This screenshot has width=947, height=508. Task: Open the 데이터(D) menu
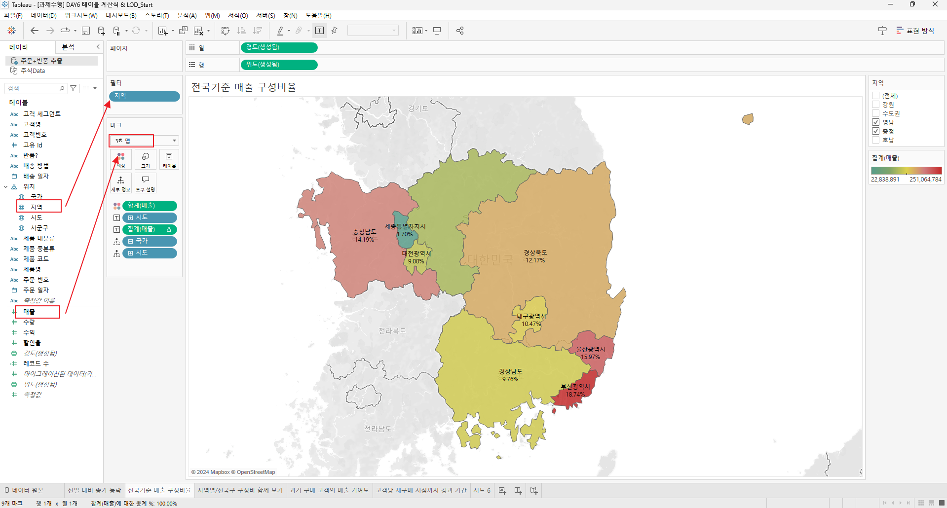coord(44,15)
